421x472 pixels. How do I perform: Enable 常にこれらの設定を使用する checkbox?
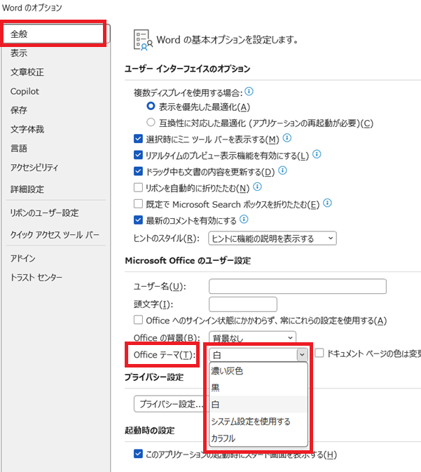[138, 320]
